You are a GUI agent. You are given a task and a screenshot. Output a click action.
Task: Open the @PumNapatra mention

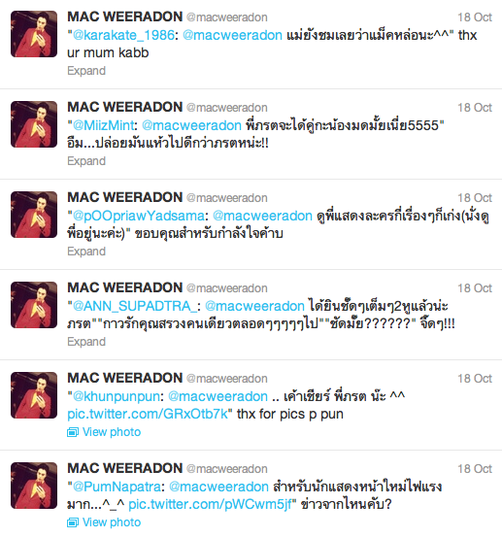tap(117, 487)
